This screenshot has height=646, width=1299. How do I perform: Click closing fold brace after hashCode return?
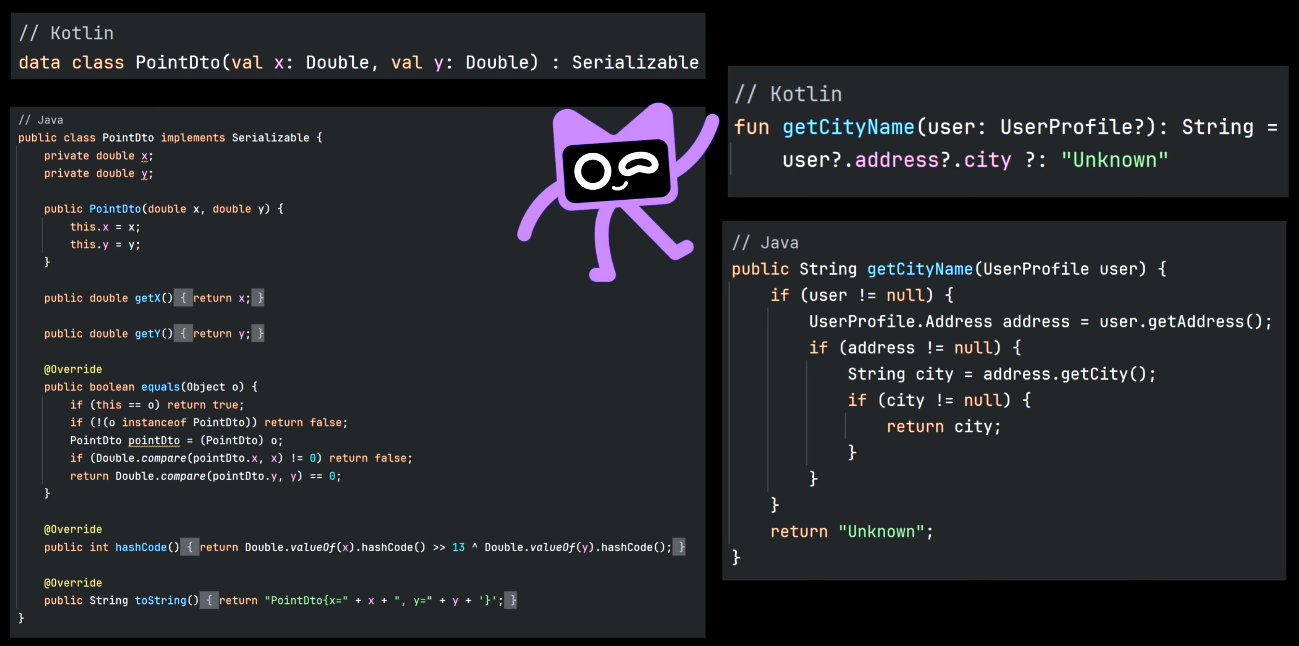679,547
